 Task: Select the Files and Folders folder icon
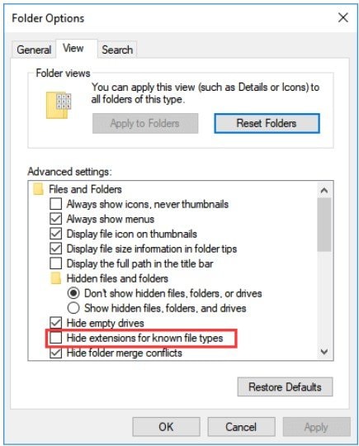38,189
